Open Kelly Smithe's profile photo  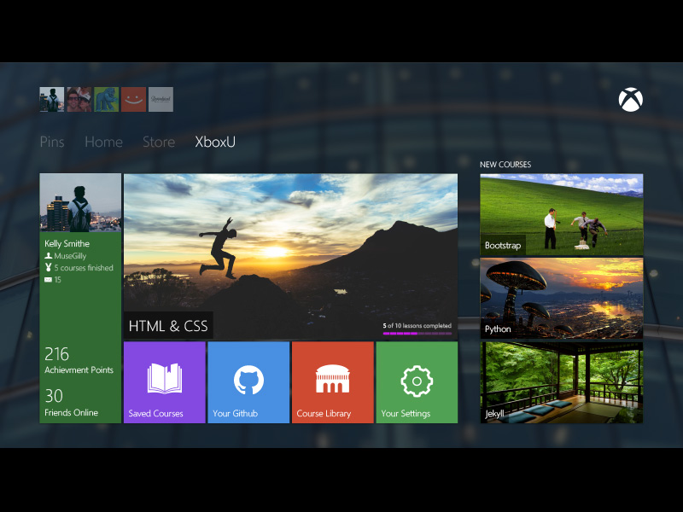80,202
